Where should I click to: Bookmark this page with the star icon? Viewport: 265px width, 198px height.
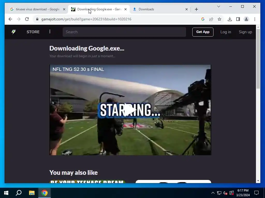click(219, 19)
